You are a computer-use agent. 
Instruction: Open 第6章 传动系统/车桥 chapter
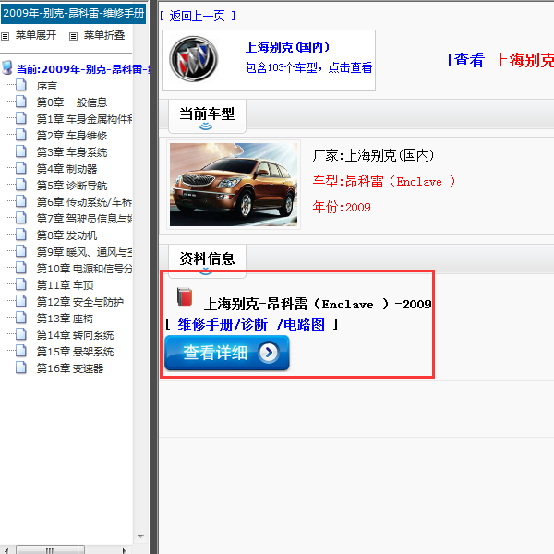click(84, 202)
